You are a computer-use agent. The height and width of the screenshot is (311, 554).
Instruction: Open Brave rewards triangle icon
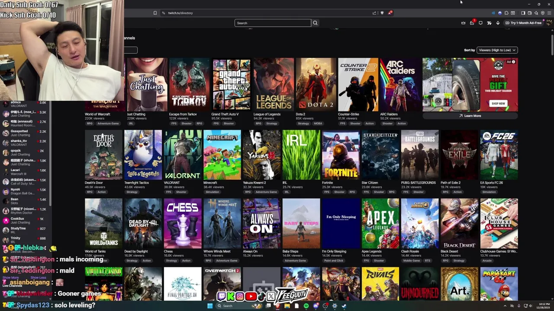[x=390, y=13]
